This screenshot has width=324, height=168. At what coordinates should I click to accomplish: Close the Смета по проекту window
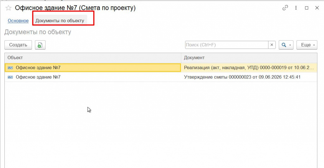(x=317, y=8)
